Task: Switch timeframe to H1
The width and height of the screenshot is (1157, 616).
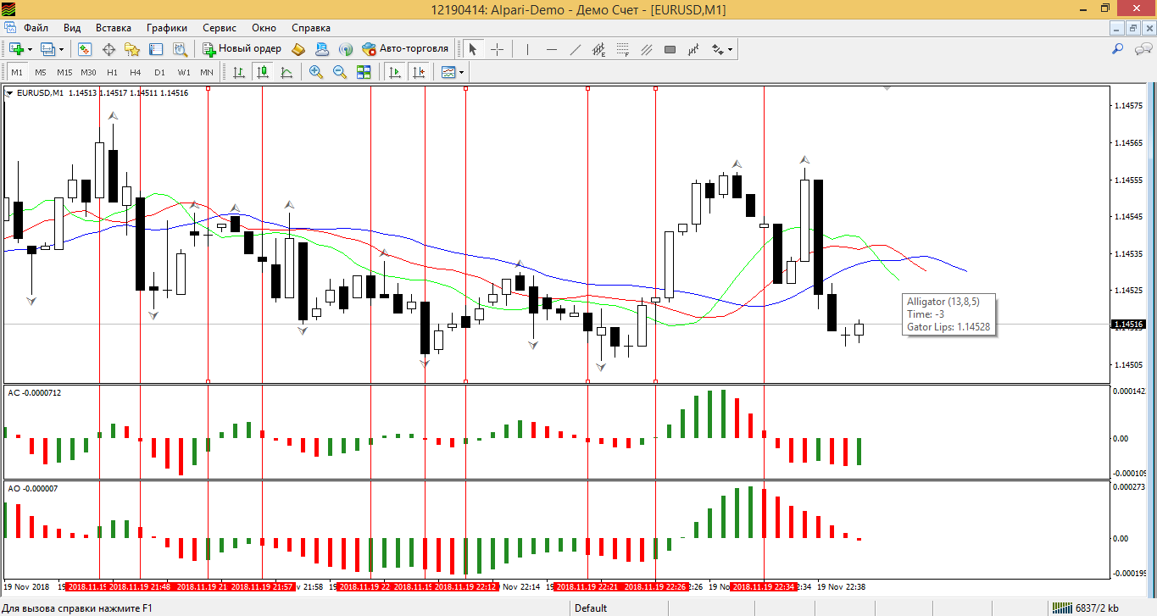Action: point(112,72)
